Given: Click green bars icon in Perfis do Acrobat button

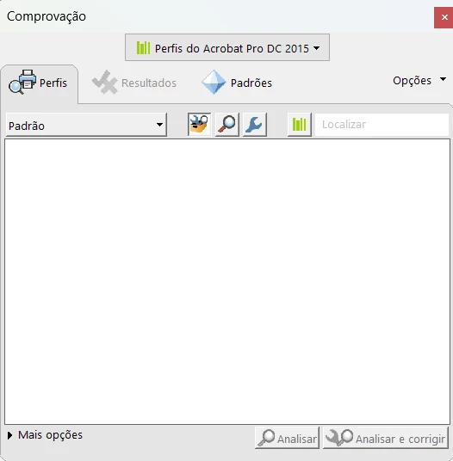Looking at the screenshot, I should click(x=143, y=47).
